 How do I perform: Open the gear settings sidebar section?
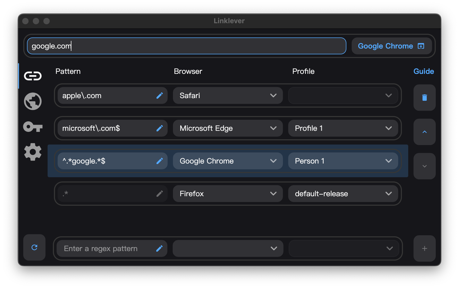[33, 152]
